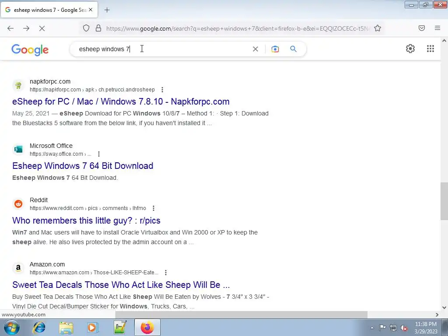Open Action Center flag icon
The height and width of the screenshot is (336, 448).
point(382,328)
